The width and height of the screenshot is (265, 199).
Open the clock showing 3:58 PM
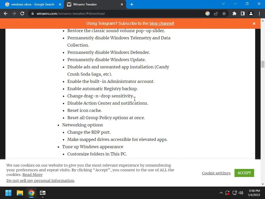(254, 193)
